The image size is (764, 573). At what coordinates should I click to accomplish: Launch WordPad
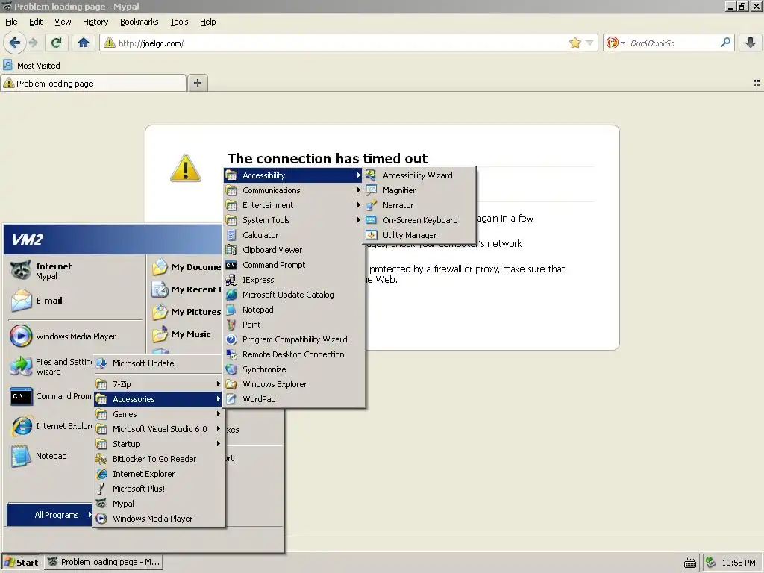(x=294, y=399)
